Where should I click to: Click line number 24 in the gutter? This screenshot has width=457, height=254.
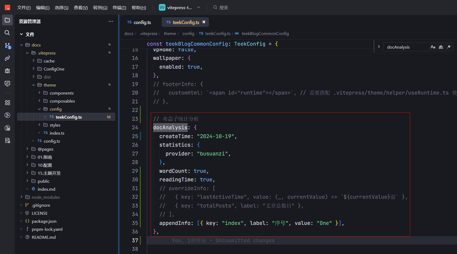[135, 127]
